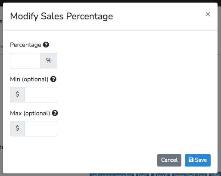This screenshot has height=176, width=221.
Task: Click the Percentage help question-mark icon
Action: (46, 45)
